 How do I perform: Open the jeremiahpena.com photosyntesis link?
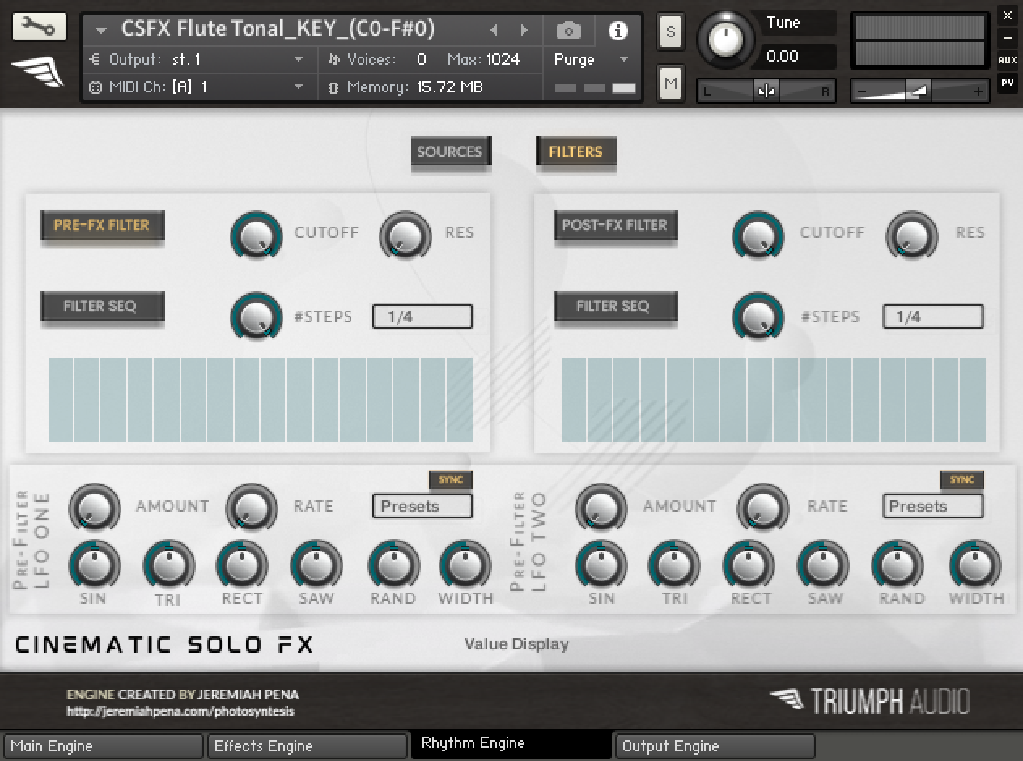180,712
